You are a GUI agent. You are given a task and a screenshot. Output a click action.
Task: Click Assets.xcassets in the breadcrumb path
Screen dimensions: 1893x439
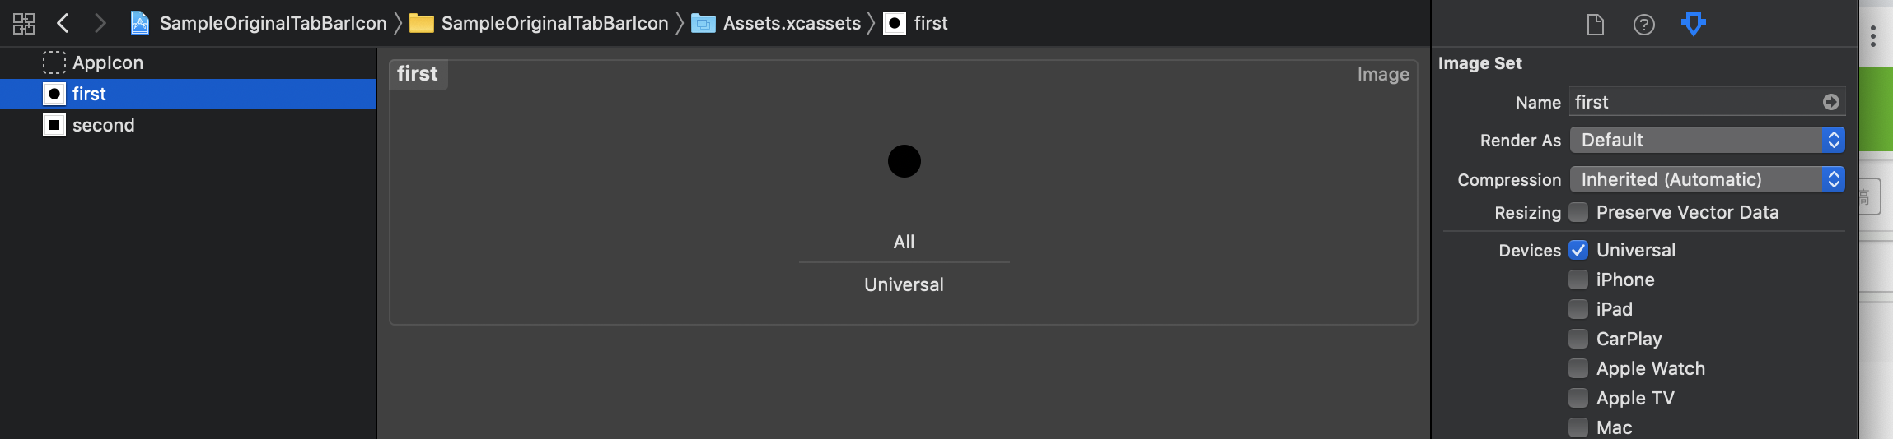(x=791, y=23)
